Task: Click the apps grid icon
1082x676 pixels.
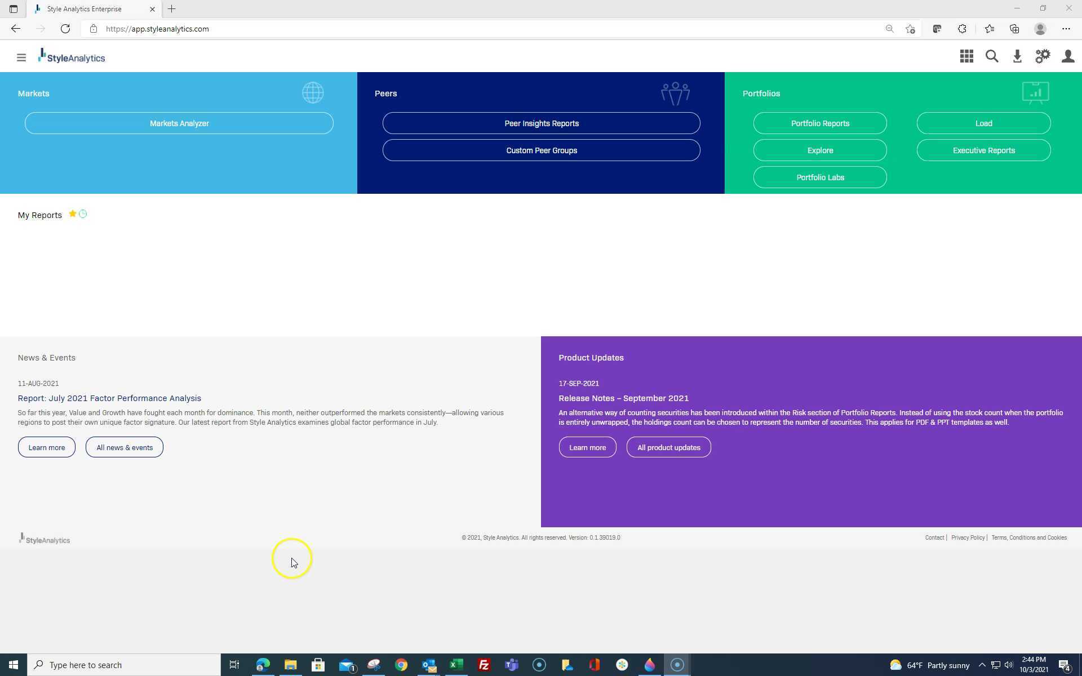Action: pos(966,56)
